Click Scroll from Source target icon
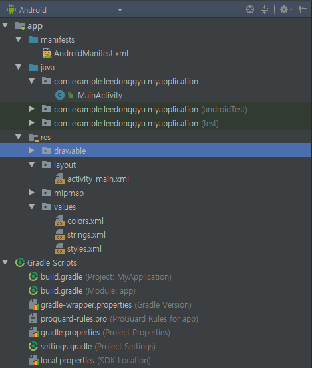This screenshot has height=368, width=312. coord(250,9)
